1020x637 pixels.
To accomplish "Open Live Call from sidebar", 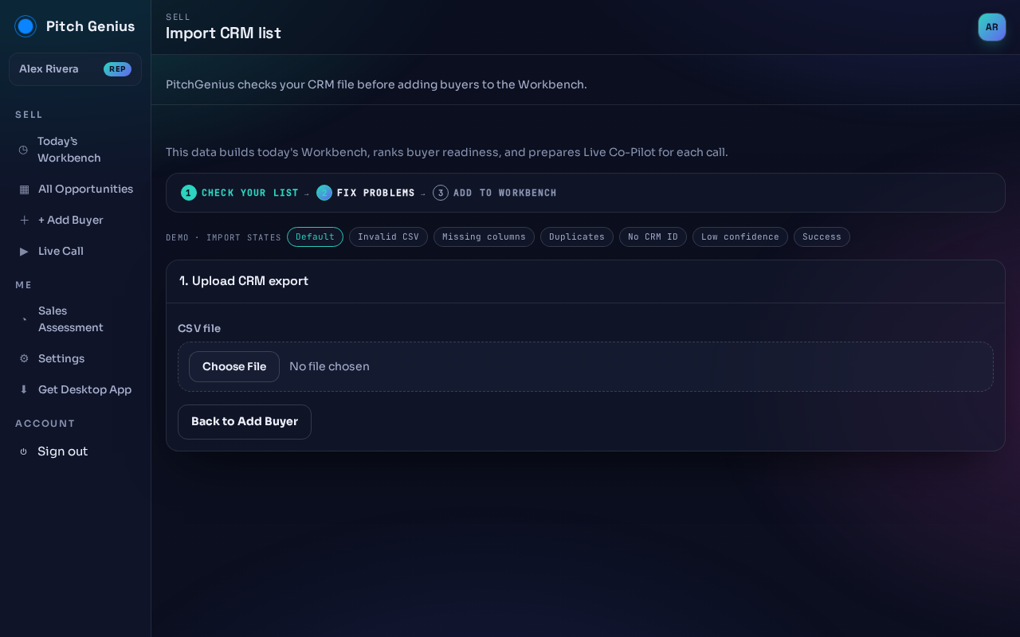I will pyautogui.click(x=75, y=251).
